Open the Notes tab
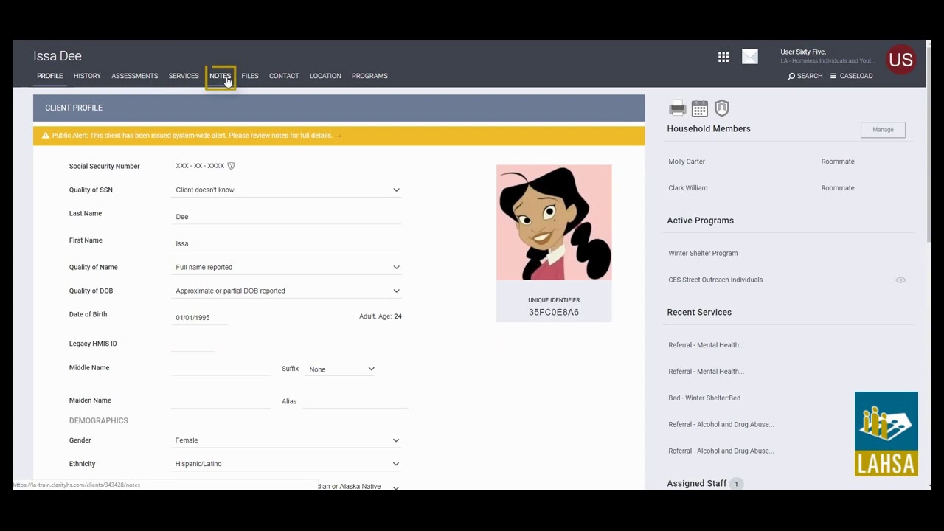This screenshot has height=531, width=944. [220, 76]
